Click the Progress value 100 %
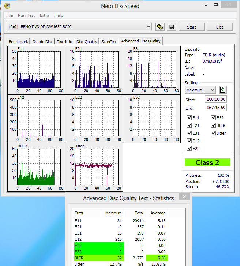240x266 pixels. pos(224,175)
